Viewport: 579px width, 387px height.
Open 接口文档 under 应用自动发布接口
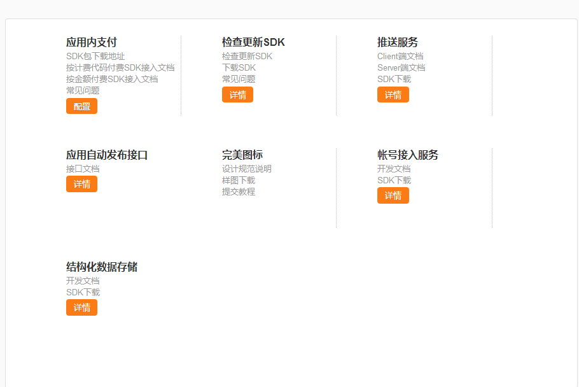click(83, 169)
